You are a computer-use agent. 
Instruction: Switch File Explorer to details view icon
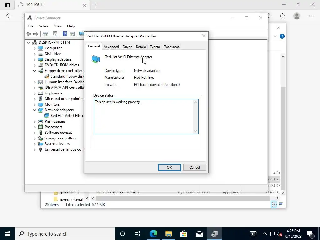tap(274, 204)
